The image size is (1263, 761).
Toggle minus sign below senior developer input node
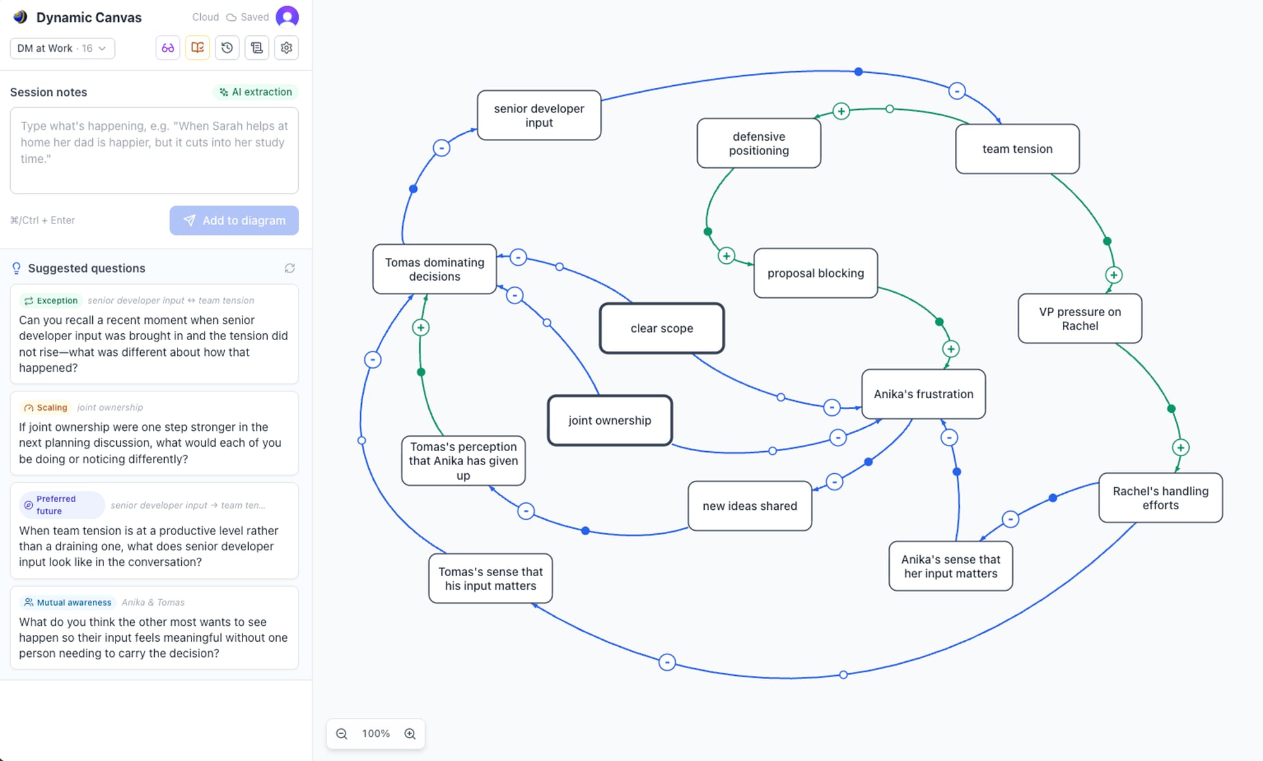pyautogui.click(x=441, y=148)
